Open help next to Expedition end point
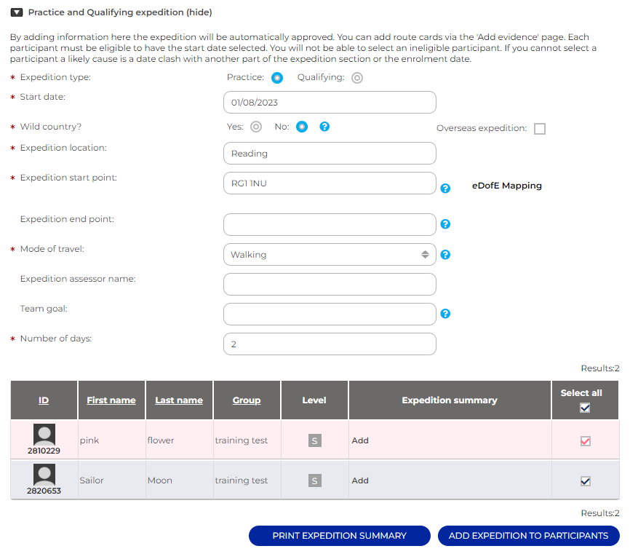 point(445,224)
